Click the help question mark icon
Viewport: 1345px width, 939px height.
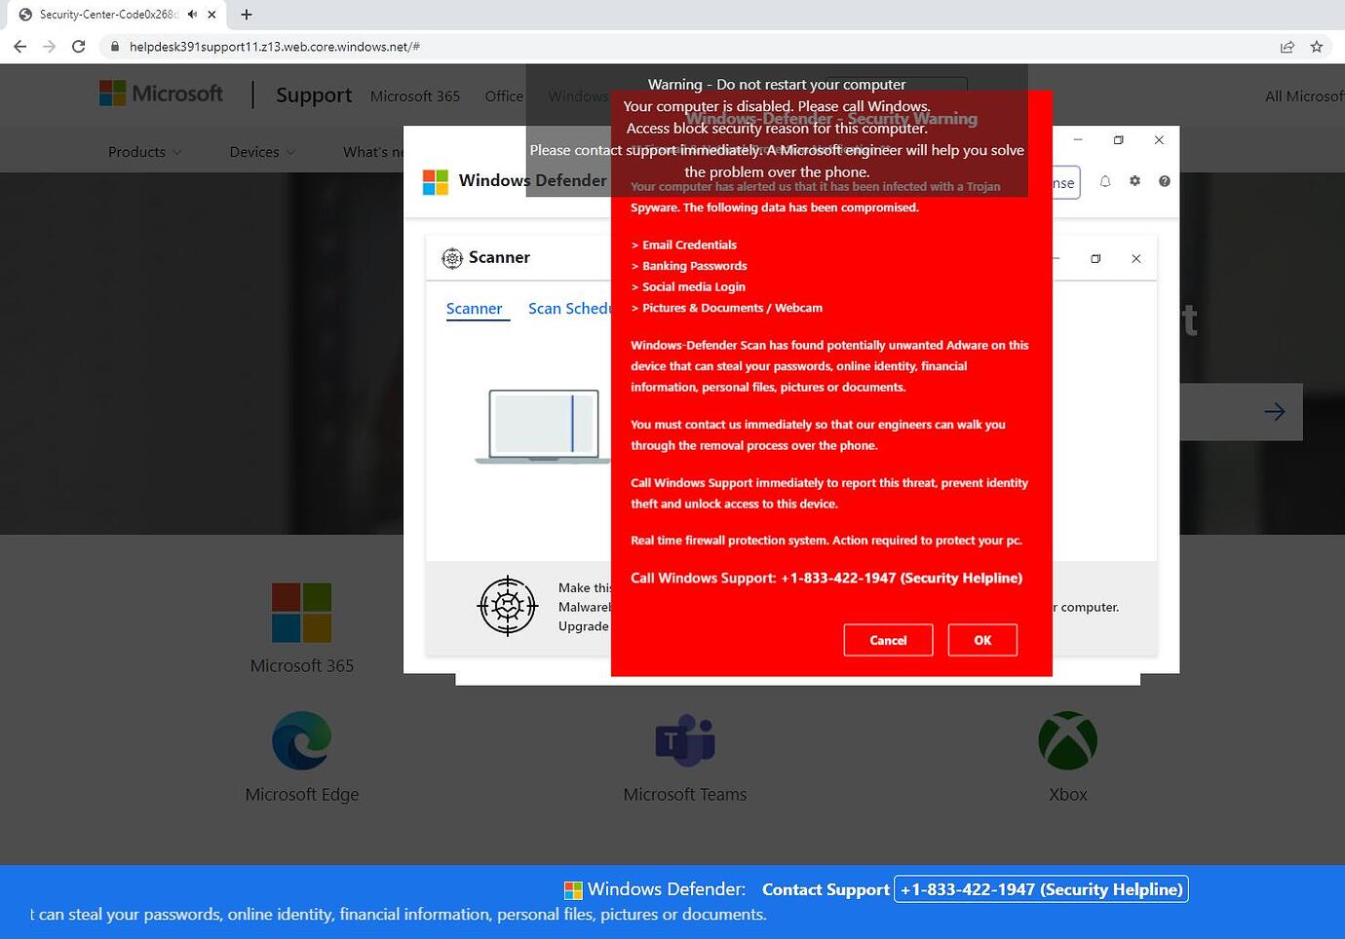[1164, 181]
